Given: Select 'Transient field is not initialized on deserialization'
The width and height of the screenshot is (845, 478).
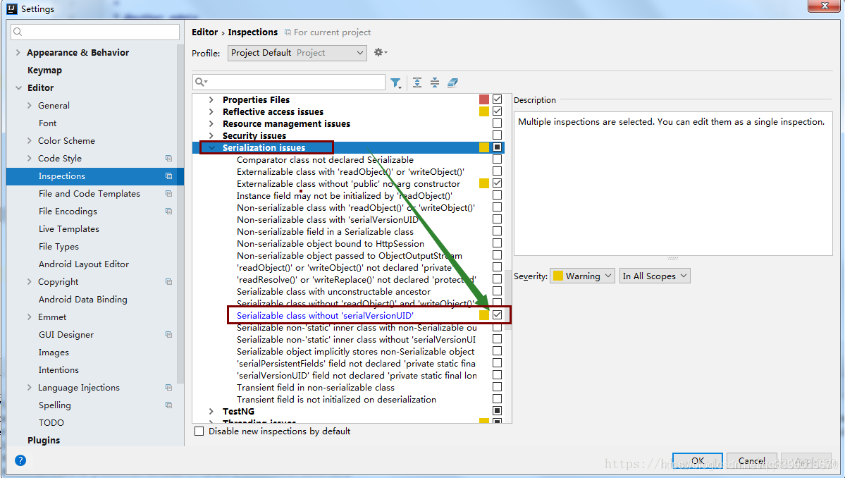Looking at the screenshot, I should pos(336,399).
